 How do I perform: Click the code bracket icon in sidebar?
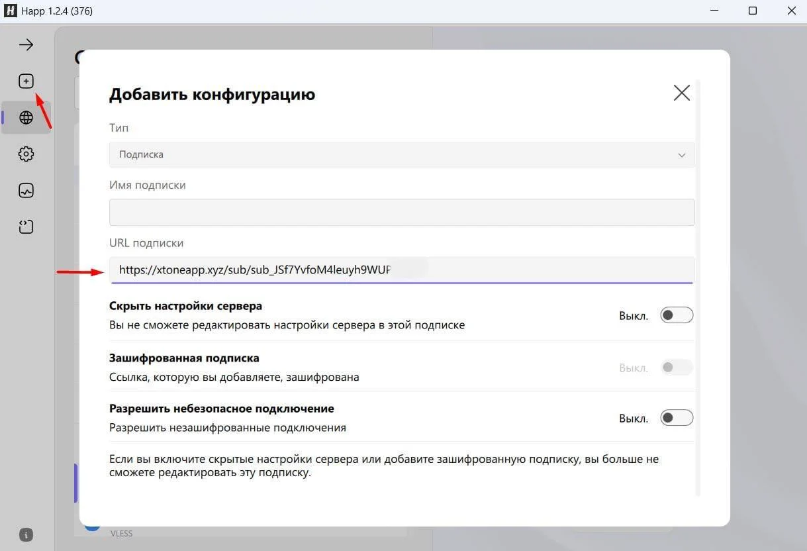(26, 227)
